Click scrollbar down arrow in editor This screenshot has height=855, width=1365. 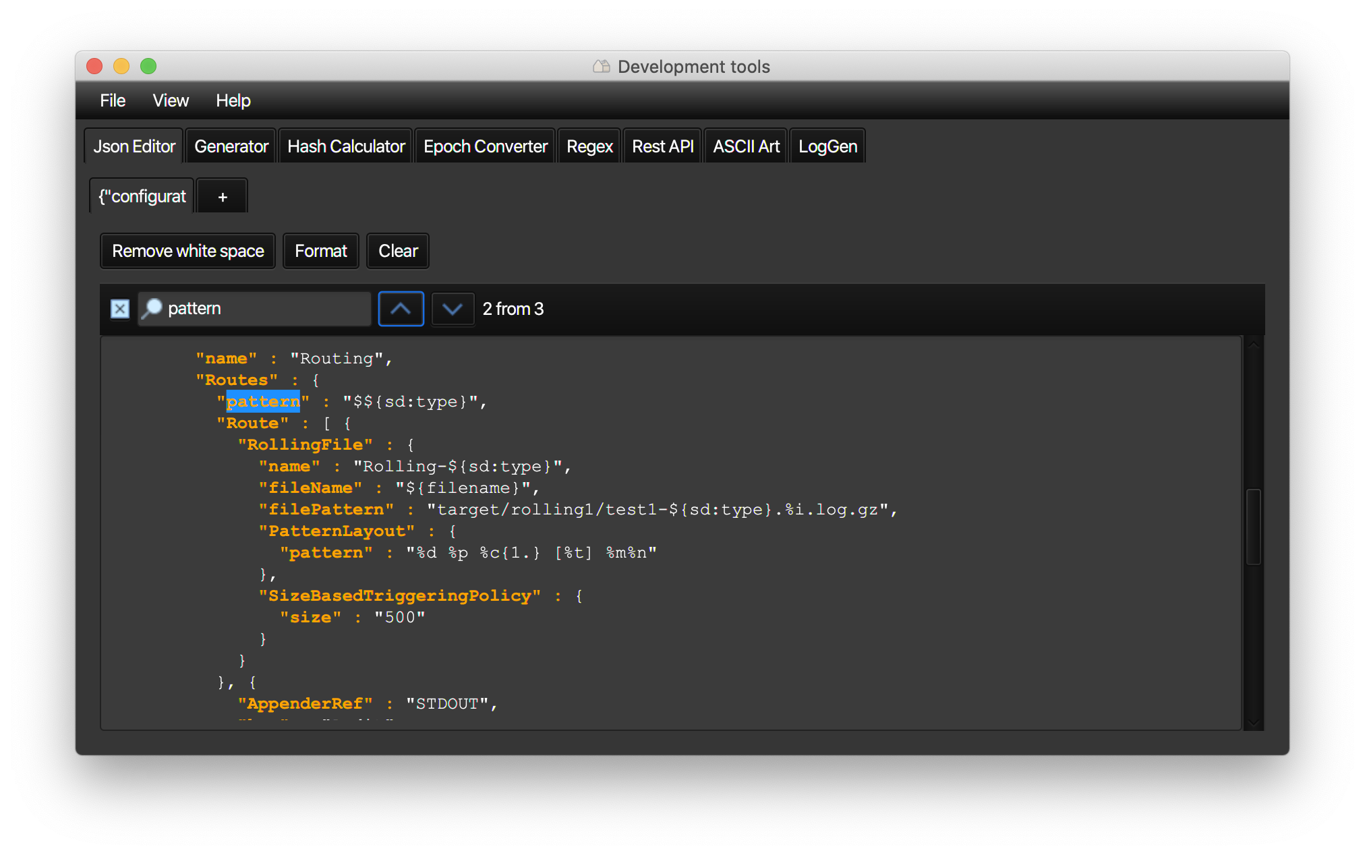click(x=1253, y=721)
